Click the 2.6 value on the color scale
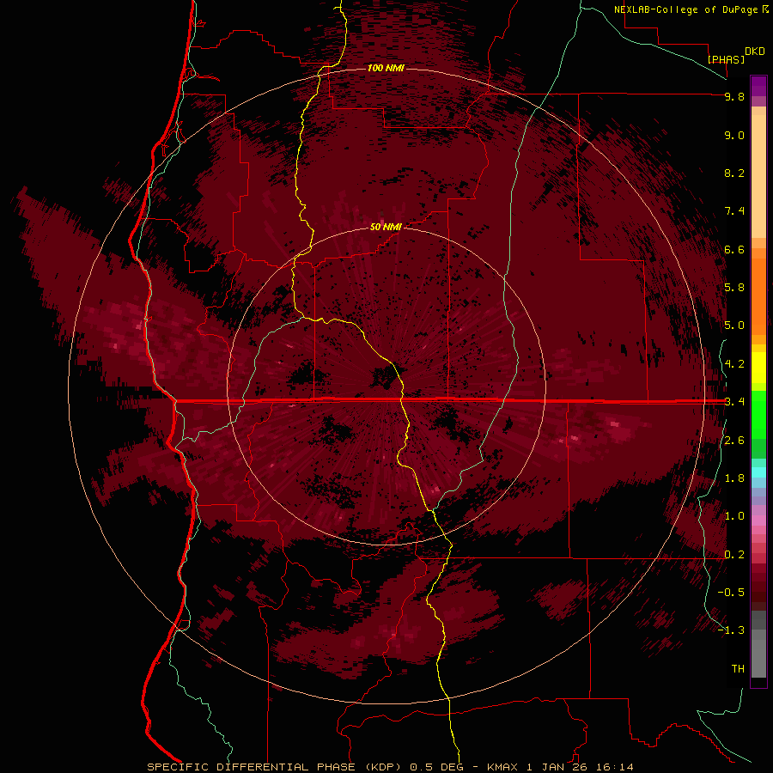773x773 pixels. 734,441
